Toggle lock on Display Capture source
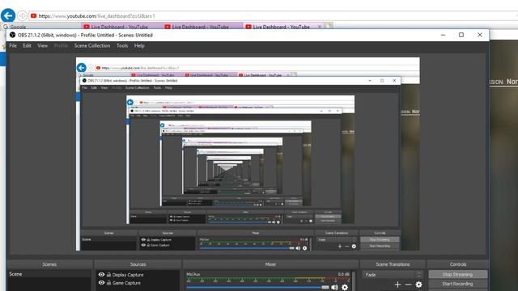The image size is (518, 291). pyautogui.click(x=108, y=274)
